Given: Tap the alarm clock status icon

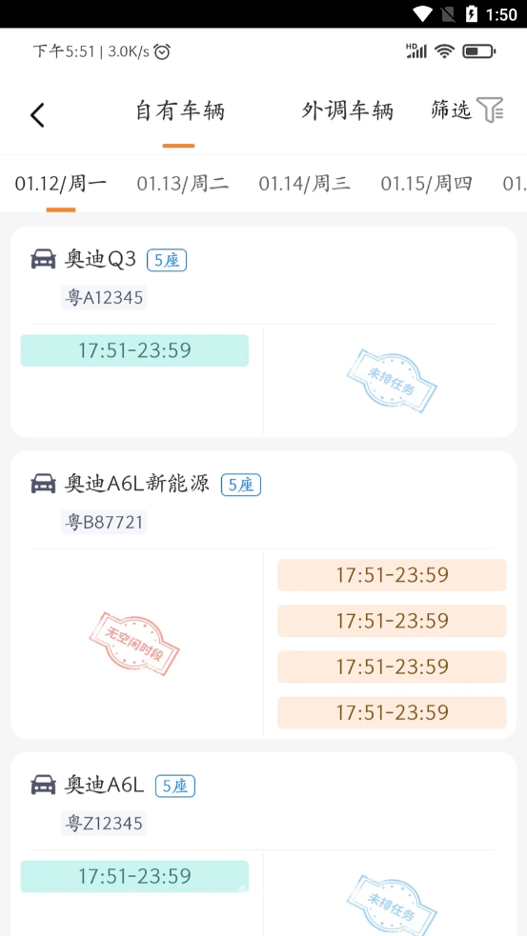Looking at the screenshot, I should [162, 52].
